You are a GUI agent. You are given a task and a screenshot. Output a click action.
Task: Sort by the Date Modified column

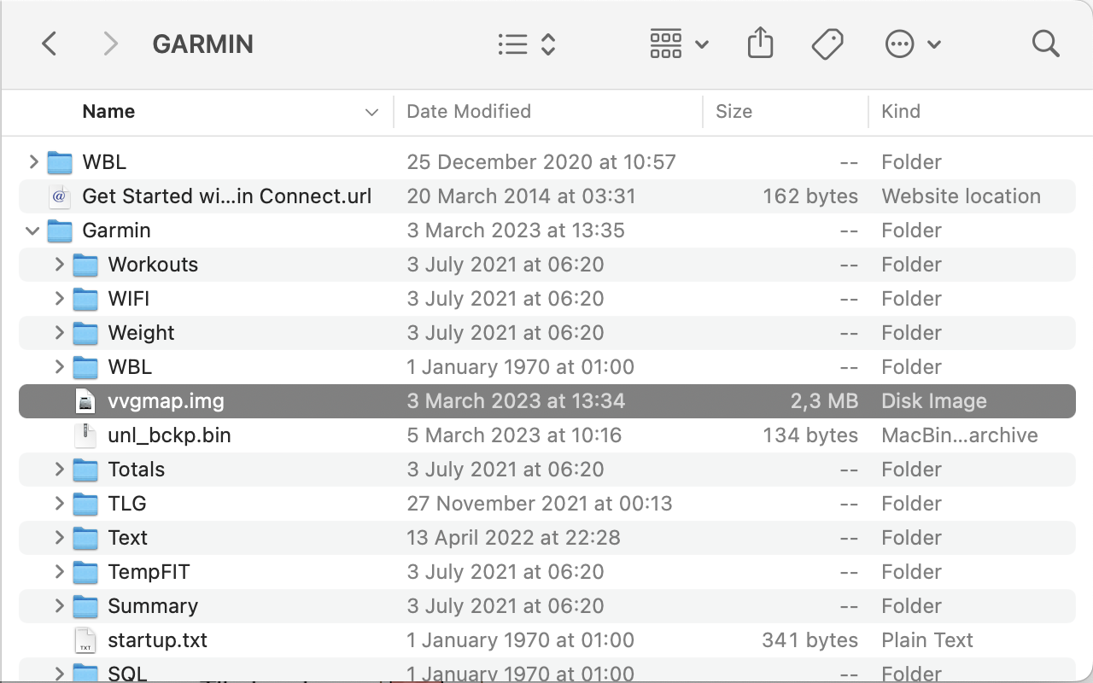pos(469,112)
